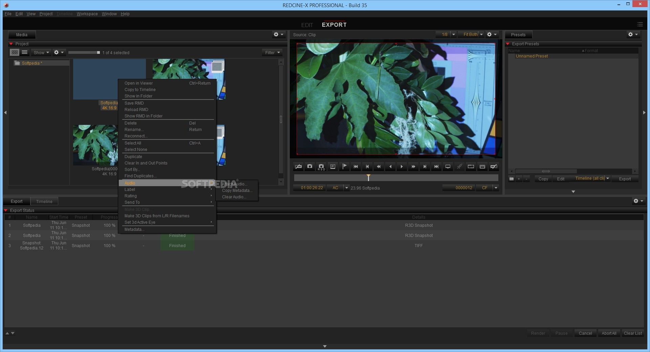Click the camera snapshot icon under the viewer
The height and width of the screenshot is (352, 650).
click(x=309, y=167)
